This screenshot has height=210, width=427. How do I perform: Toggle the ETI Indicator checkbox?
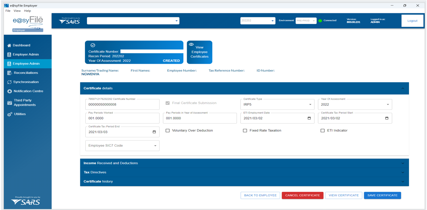[322, 131]
